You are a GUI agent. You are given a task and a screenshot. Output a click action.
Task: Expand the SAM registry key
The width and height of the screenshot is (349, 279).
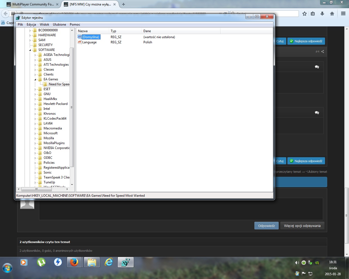click(x=30, y=40)
